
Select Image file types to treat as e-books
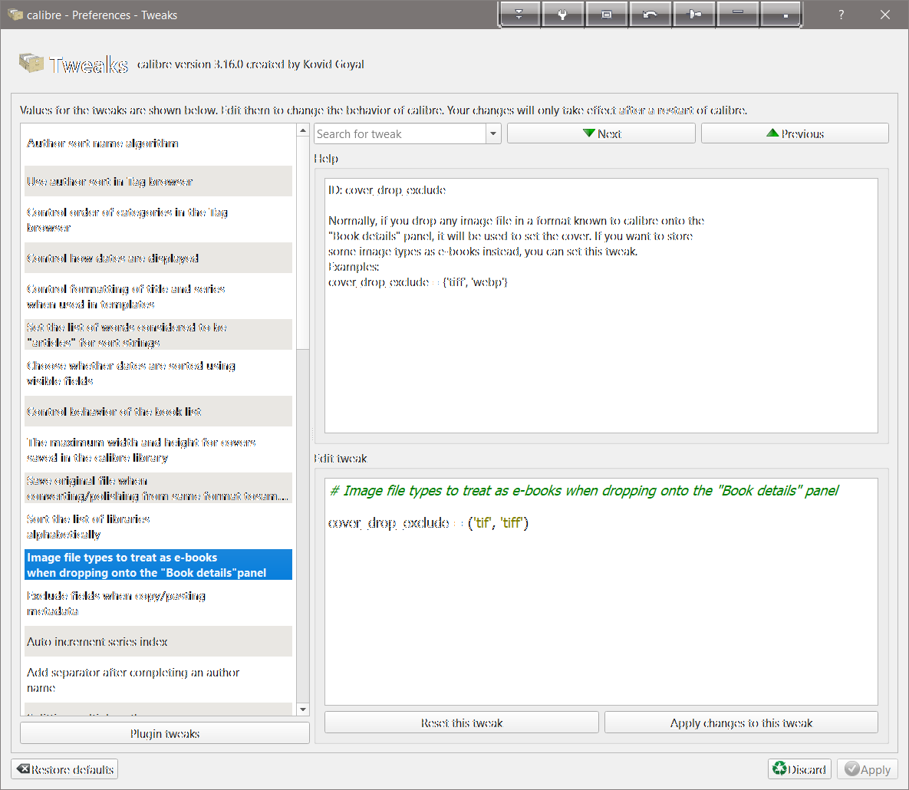pyautogui.click(x=158, y=565)
